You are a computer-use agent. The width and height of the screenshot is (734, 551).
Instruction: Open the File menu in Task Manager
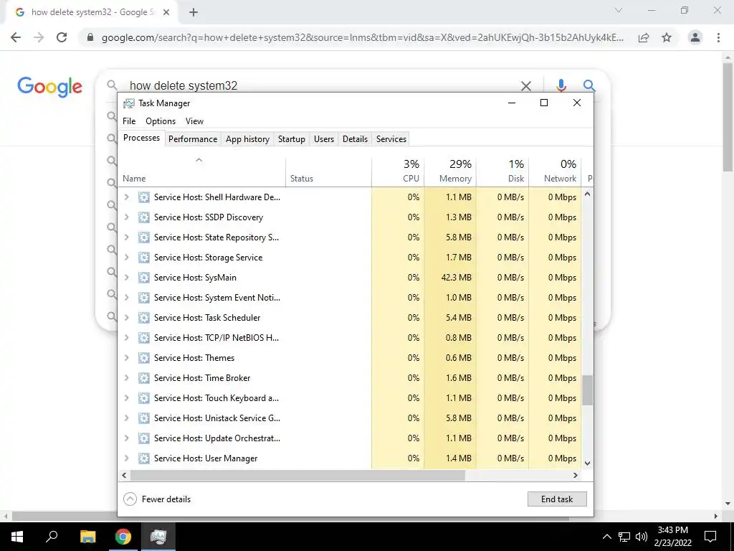tap(129, 121)
